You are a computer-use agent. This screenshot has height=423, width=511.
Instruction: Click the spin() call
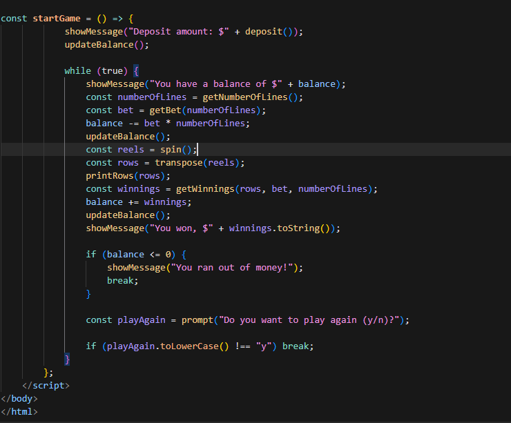point(175,150)
